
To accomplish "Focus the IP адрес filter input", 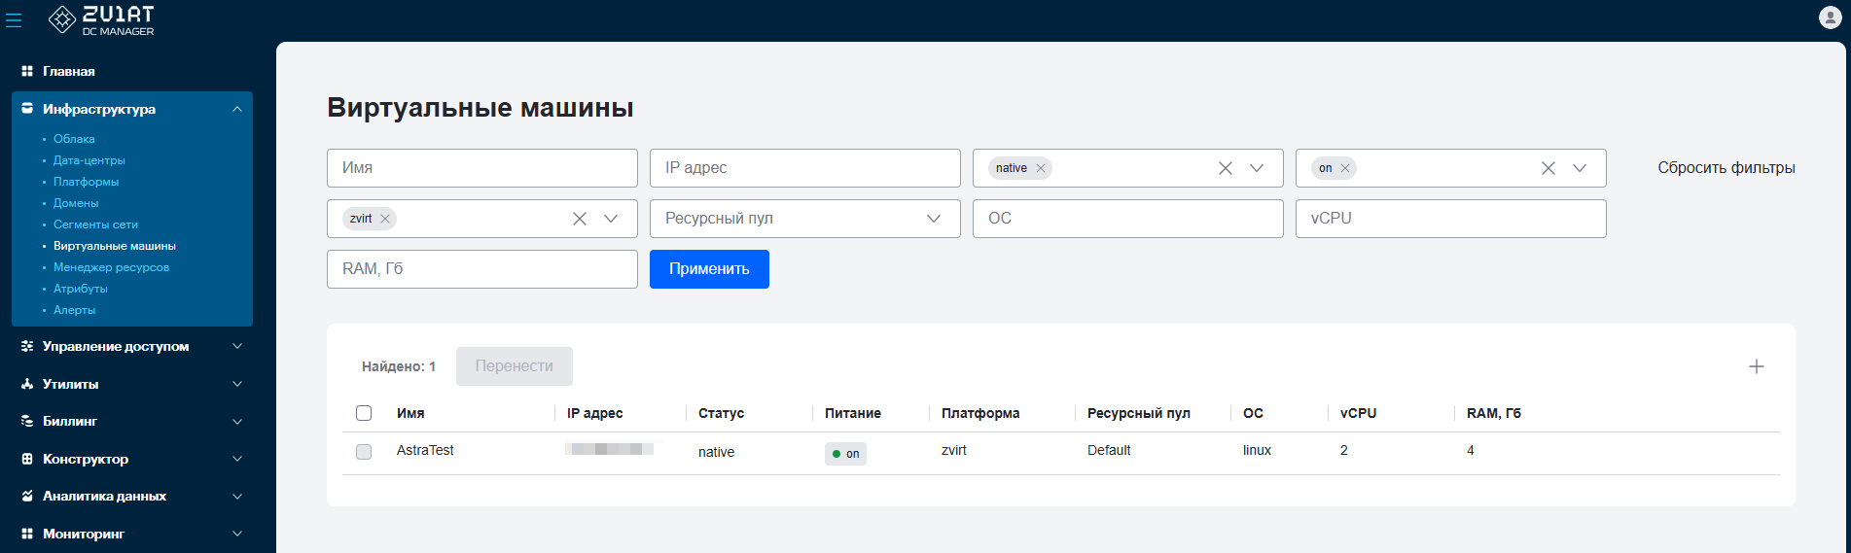I will (x=805, y=168).
